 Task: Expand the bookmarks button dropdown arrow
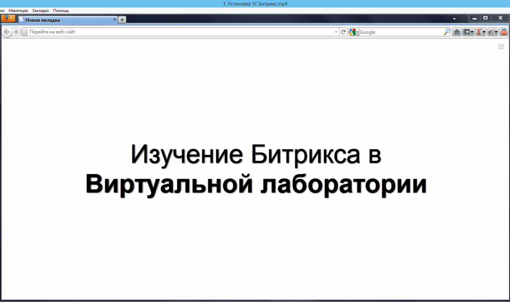pos(472,32)
